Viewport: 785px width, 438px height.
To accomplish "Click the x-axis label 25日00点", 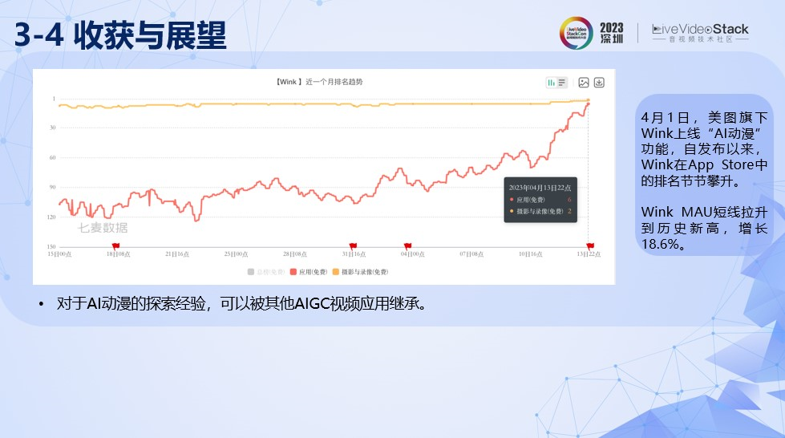I will 236,254.
